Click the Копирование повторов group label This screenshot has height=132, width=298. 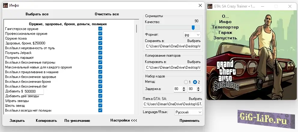click(x=163, y=55)
